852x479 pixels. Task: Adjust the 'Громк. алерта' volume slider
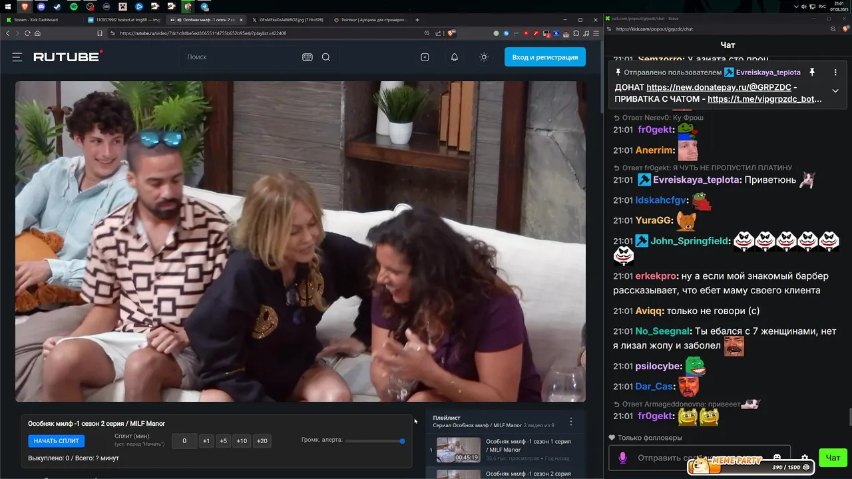click(374, 440)
